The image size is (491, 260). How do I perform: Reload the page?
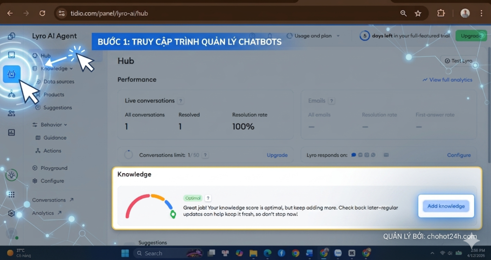click(42, 13)
